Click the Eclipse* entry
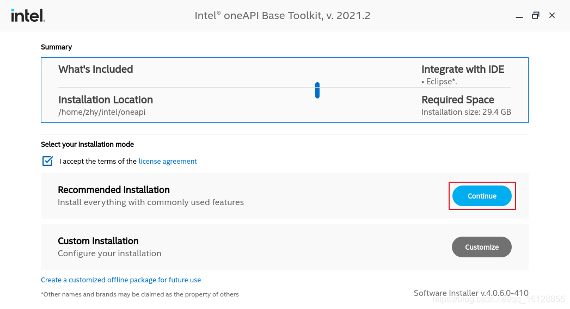570x309 pixels. pyautogui.click(x=439, y=82)
